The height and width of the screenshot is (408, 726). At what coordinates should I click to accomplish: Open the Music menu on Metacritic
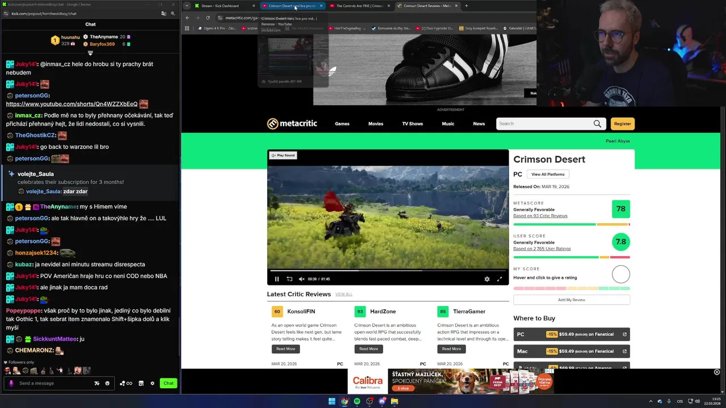coord(448,124)
